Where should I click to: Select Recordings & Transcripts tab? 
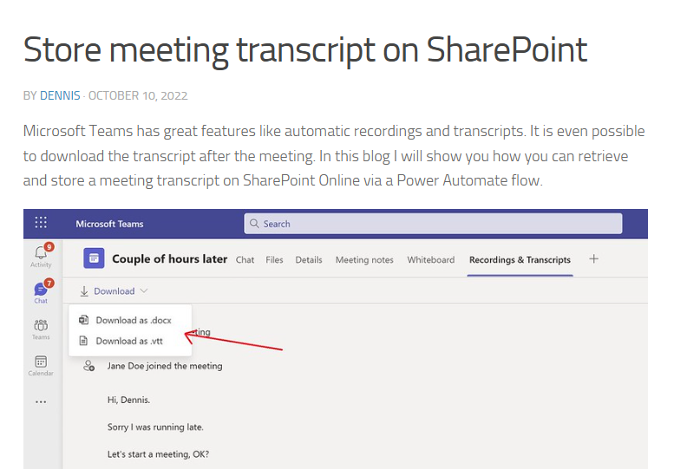click(x=520, y=260)
